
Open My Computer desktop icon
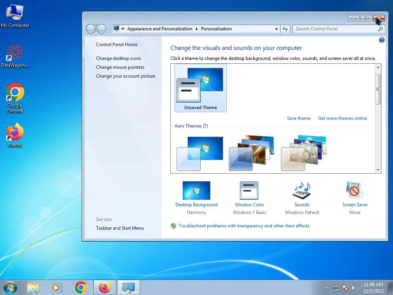tap(15, 15)
